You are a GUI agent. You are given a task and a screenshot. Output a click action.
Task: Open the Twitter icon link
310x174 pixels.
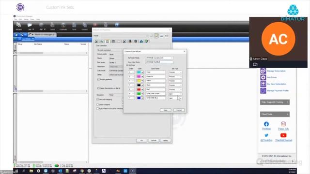click(266, 135)
